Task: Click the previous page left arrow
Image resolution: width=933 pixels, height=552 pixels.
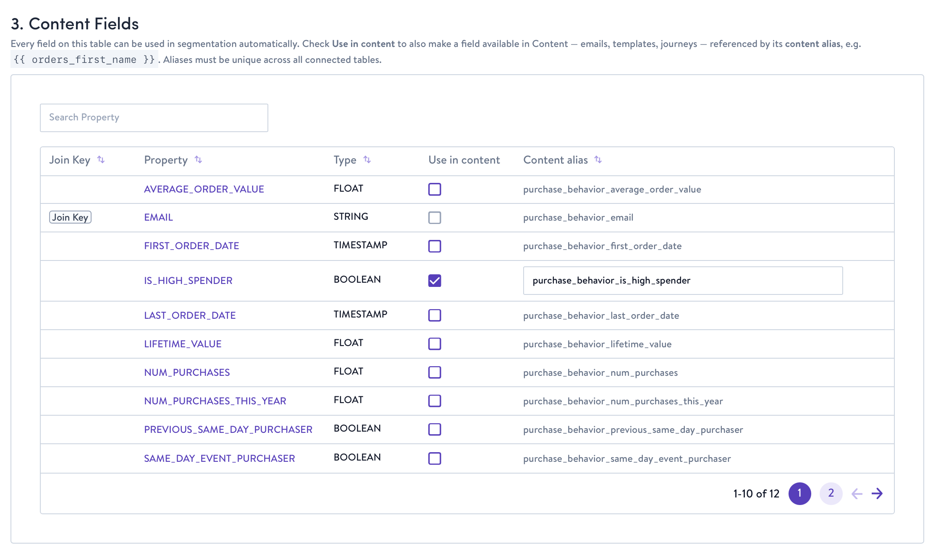Action: pos(857,494)
